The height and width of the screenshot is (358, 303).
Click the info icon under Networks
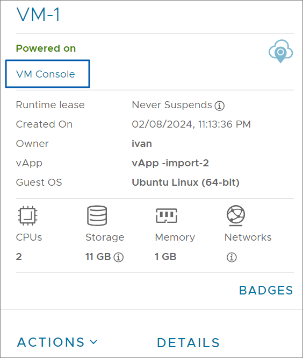pos(232,257)
